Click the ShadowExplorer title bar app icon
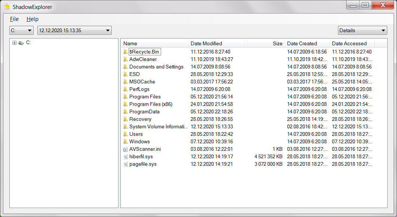Image resolution: width=397 pixels, height=217 pixels. 7,7
